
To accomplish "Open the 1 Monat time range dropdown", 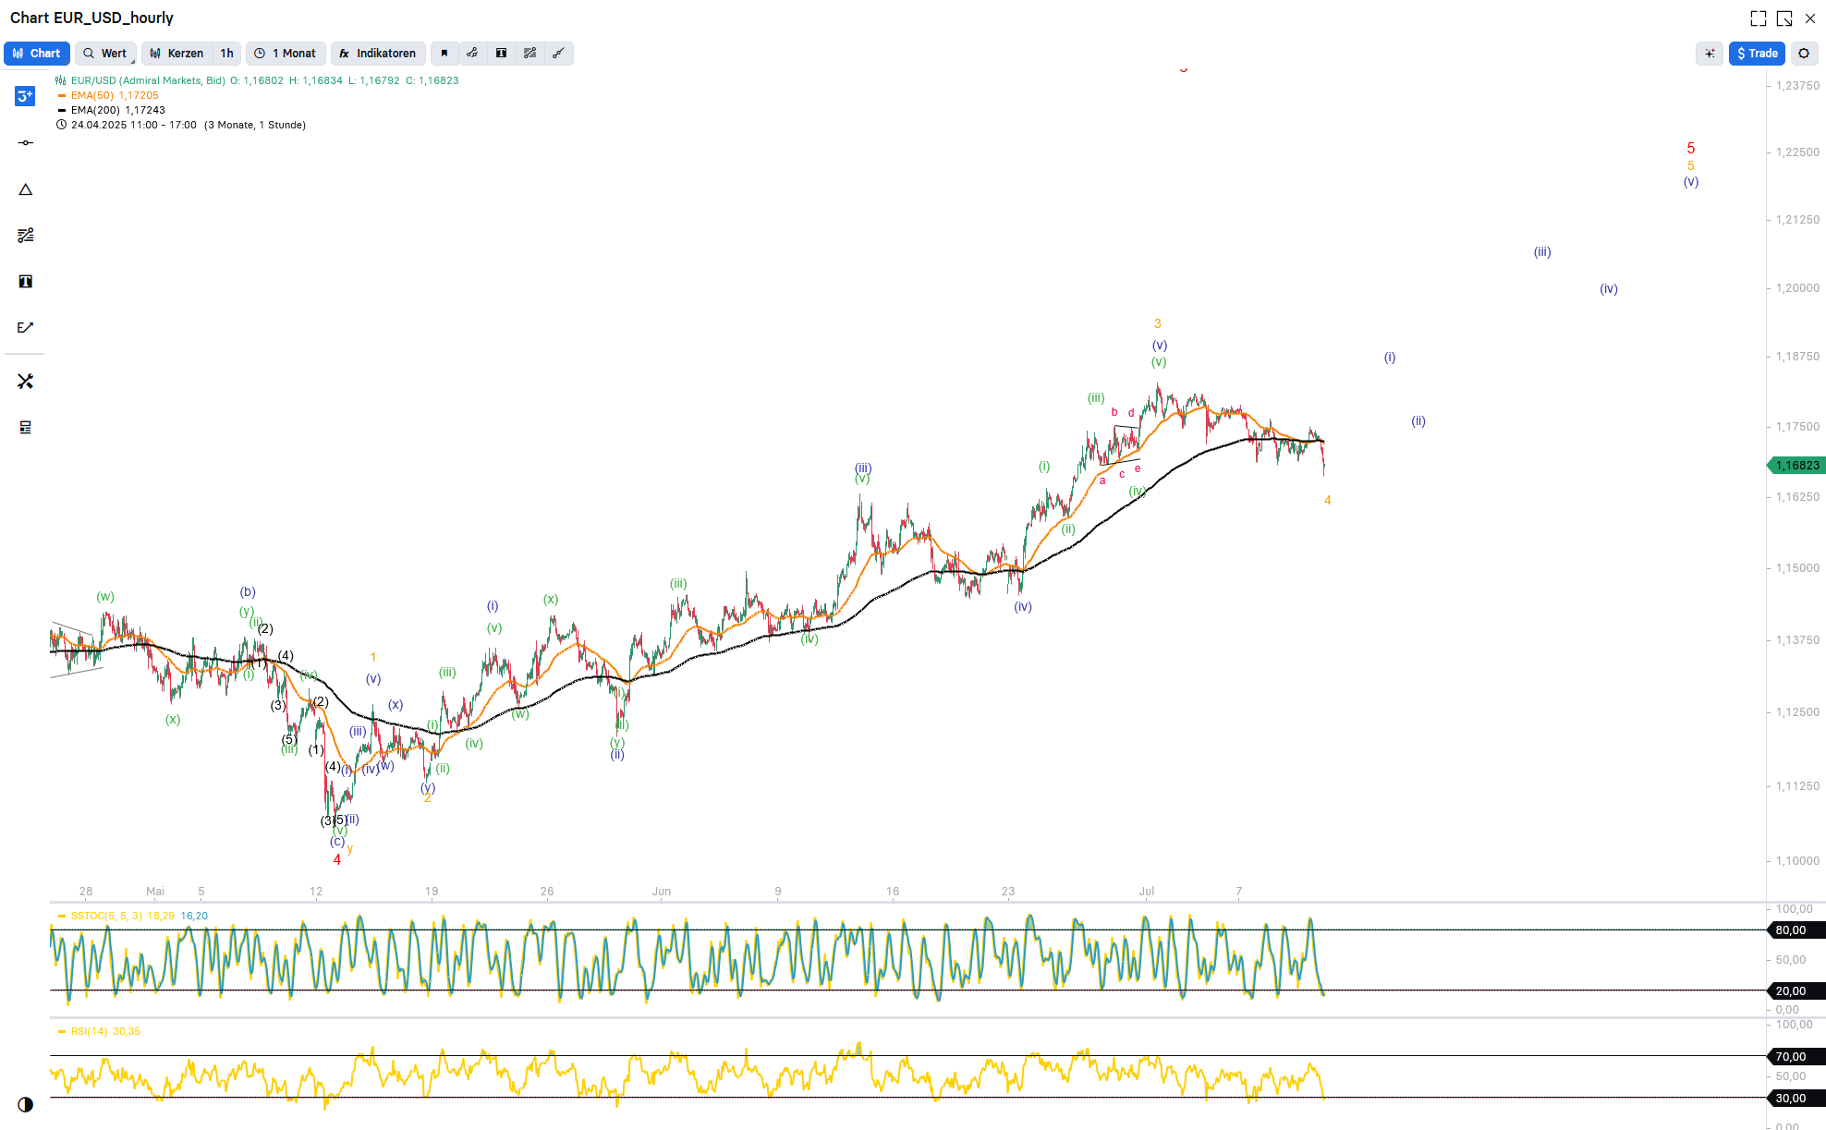I will pos(286,54).
